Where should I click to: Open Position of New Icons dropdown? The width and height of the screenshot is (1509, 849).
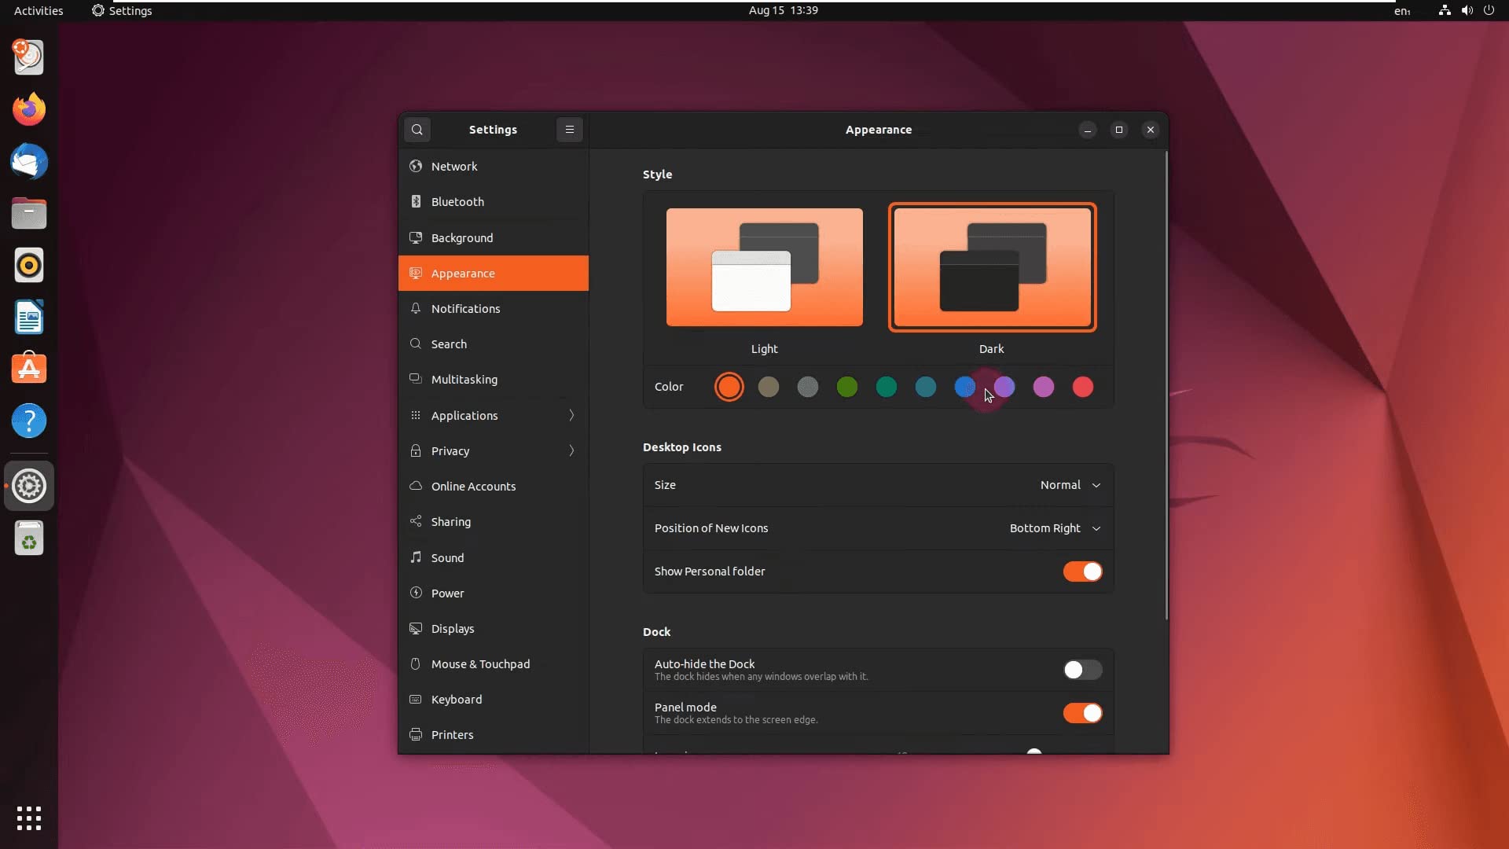[1054, 528]
